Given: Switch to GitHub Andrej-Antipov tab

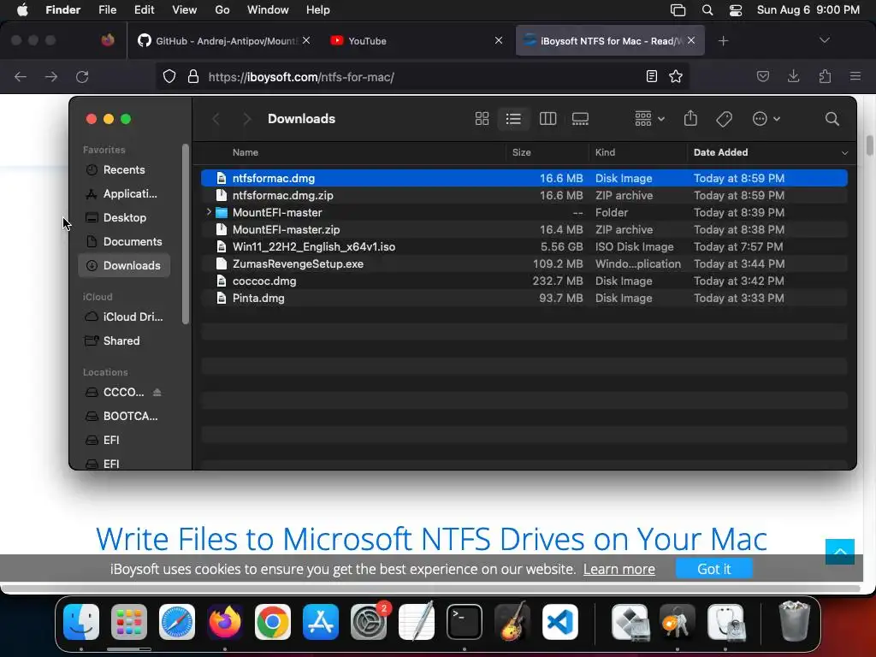Looking at the screenshot, I should pyautogui.click(x=223, y=41).
